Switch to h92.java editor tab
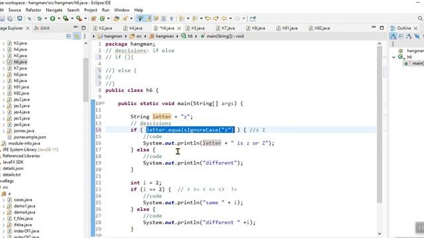This screenshot has width=424, height=238. point(319,28)
